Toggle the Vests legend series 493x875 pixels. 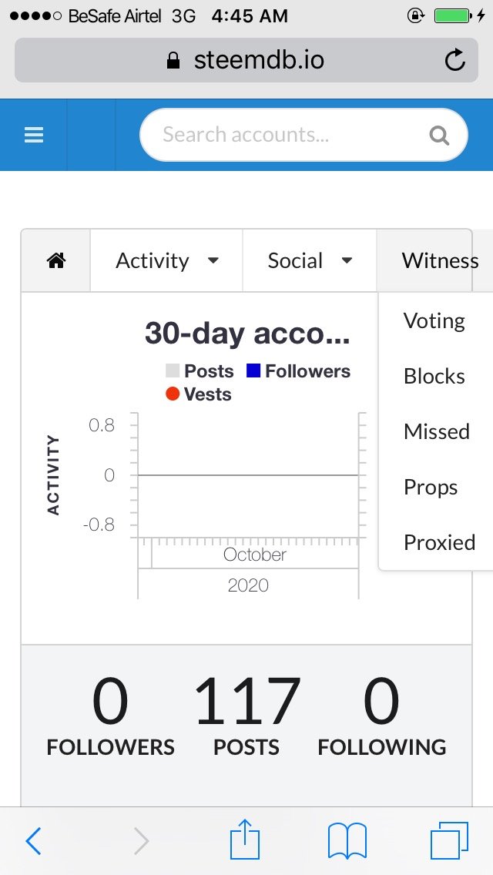(199, 394)
